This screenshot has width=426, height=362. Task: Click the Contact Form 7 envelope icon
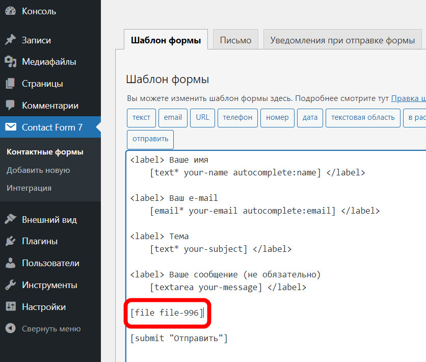click(x=11, y=127)
